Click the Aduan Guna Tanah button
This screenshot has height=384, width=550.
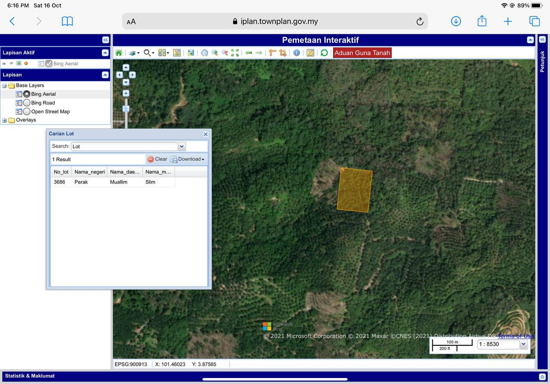click(362, 53)
